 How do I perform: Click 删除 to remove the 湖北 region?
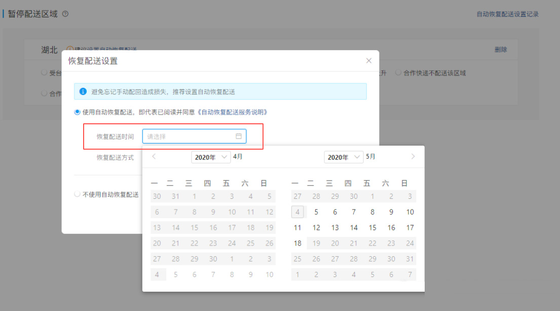[x=501, y=50]
